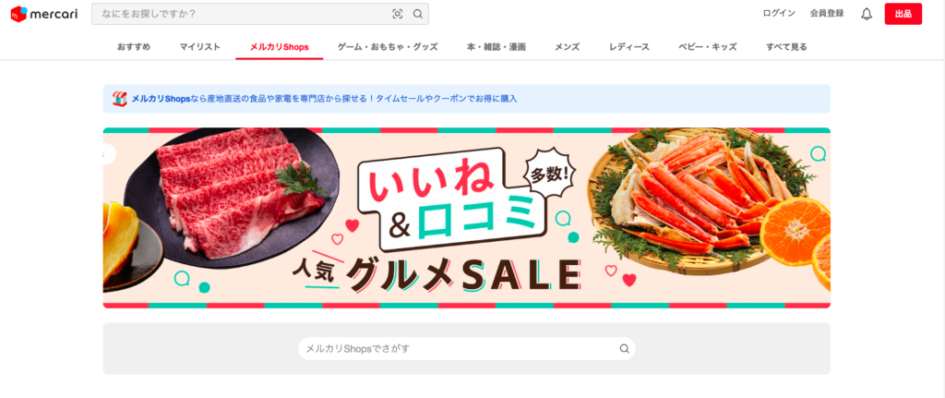
Task: Open the メンズ category tab
Action: [x=568, y=46]
